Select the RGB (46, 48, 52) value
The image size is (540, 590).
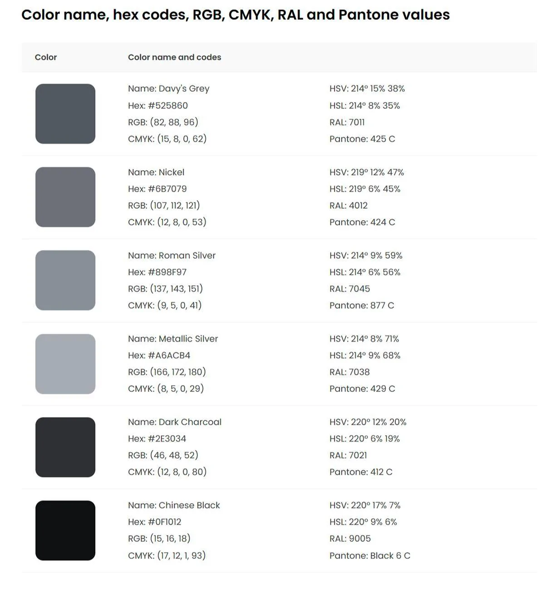click(x=163, y=455)
